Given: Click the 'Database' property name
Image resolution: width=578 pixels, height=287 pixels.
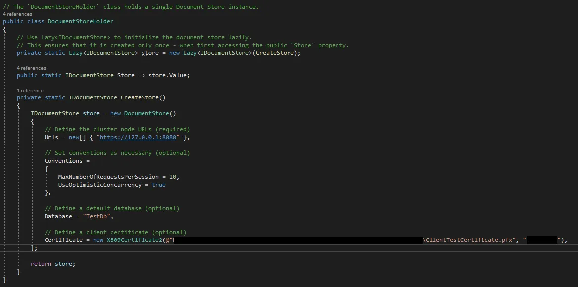Looking at the screenshot, I should [x=58, y=216].
